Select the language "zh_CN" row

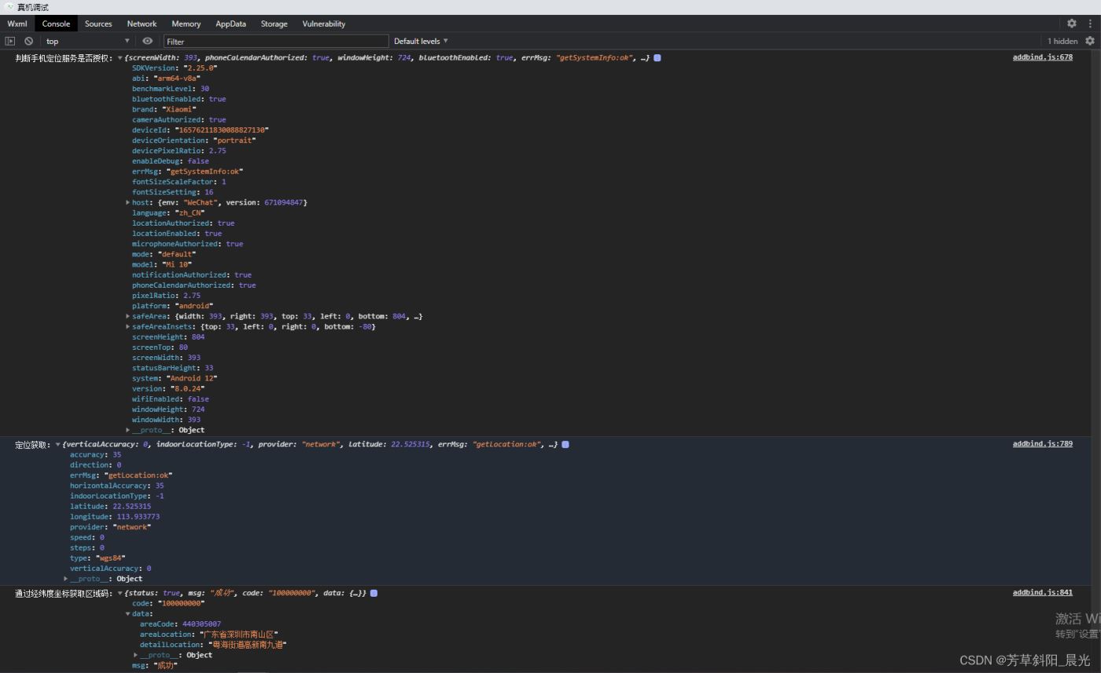pyautogui.click(x=168, y=212)
